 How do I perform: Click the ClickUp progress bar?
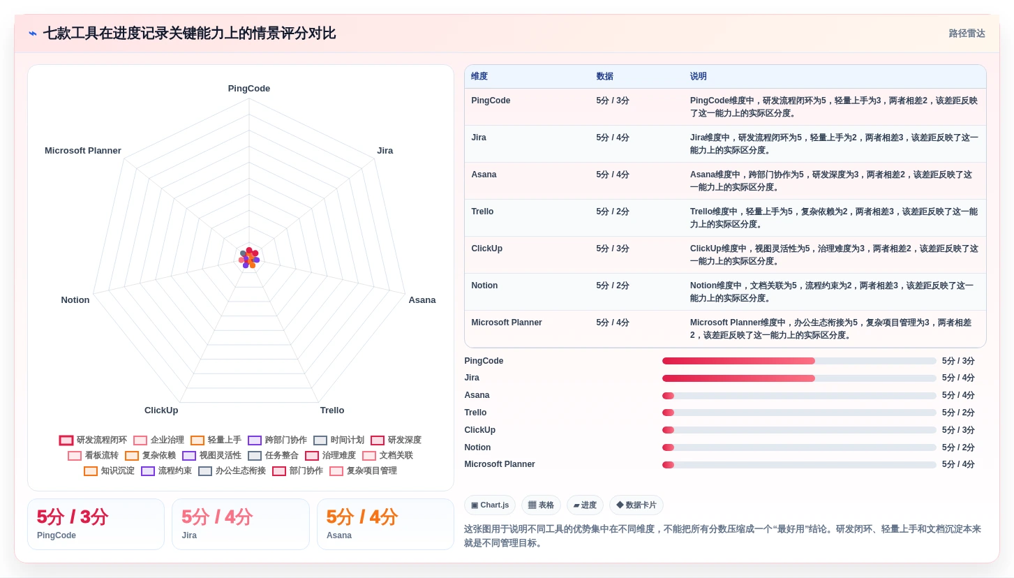(x=799, y=430)
